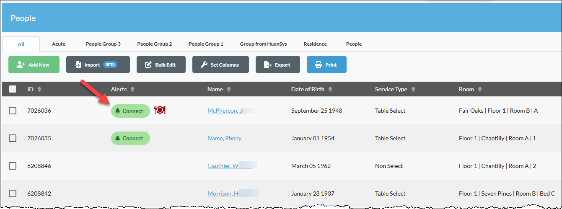Check the box for ID 6208842
Screen dimensions: 562x209
(13, 194)
